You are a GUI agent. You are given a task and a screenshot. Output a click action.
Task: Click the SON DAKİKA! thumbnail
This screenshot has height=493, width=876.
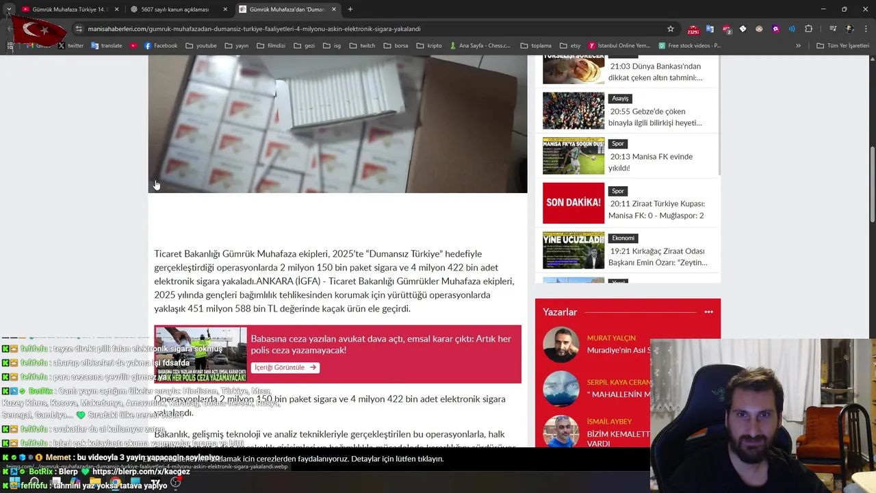pos(574,203)
